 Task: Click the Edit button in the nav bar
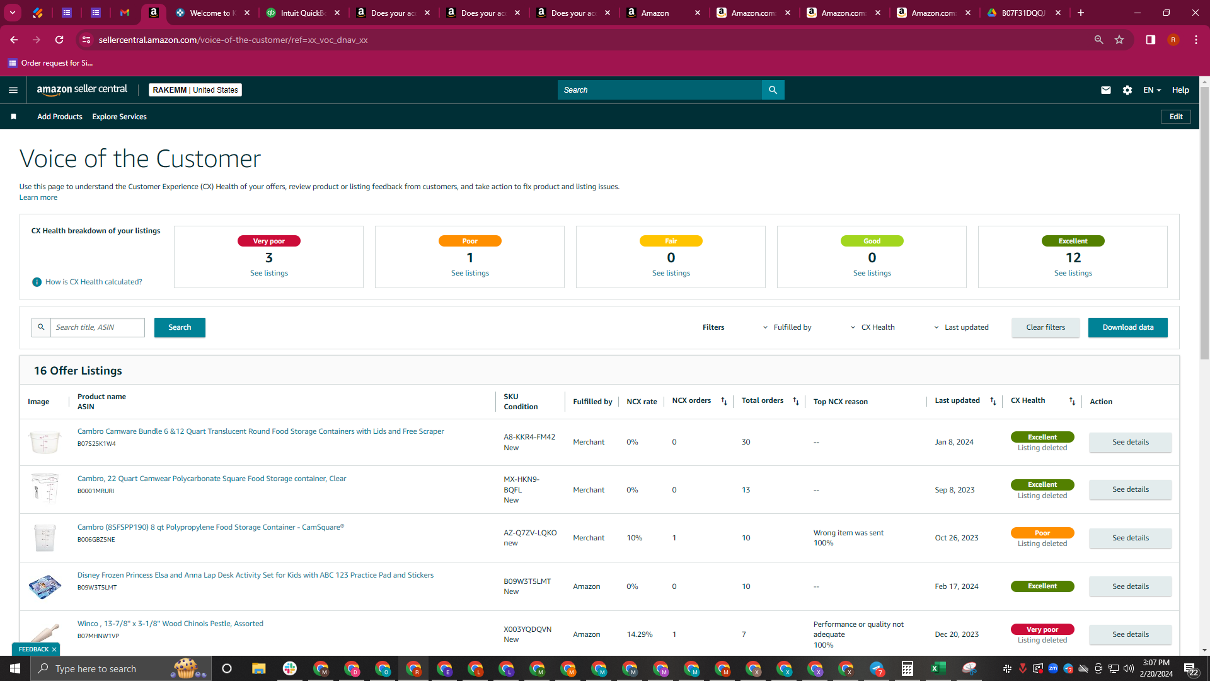(x=1176, y=117)
